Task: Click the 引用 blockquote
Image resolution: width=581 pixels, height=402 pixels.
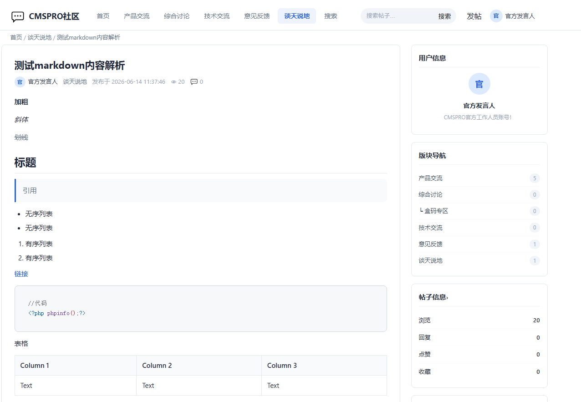Action: [x=201, y=191]
